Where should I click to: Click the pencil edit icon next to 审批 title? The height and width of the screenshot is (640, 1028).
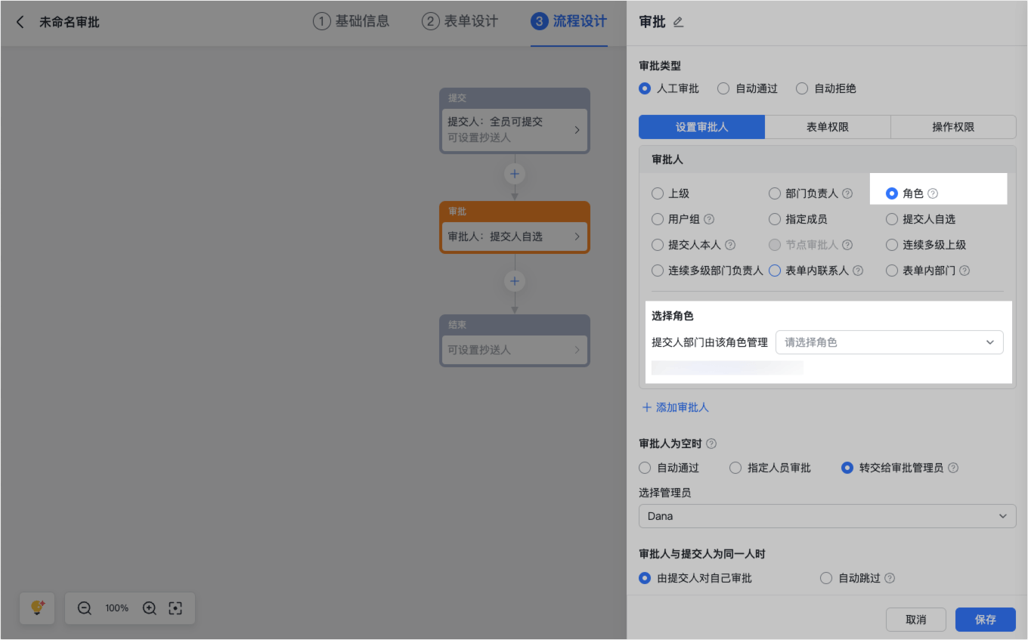point(678,22)
